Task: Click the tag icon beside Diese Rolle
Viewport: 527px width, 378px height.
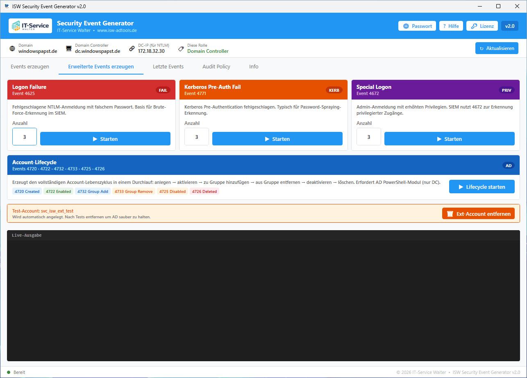Action: [x=181, y=49]
